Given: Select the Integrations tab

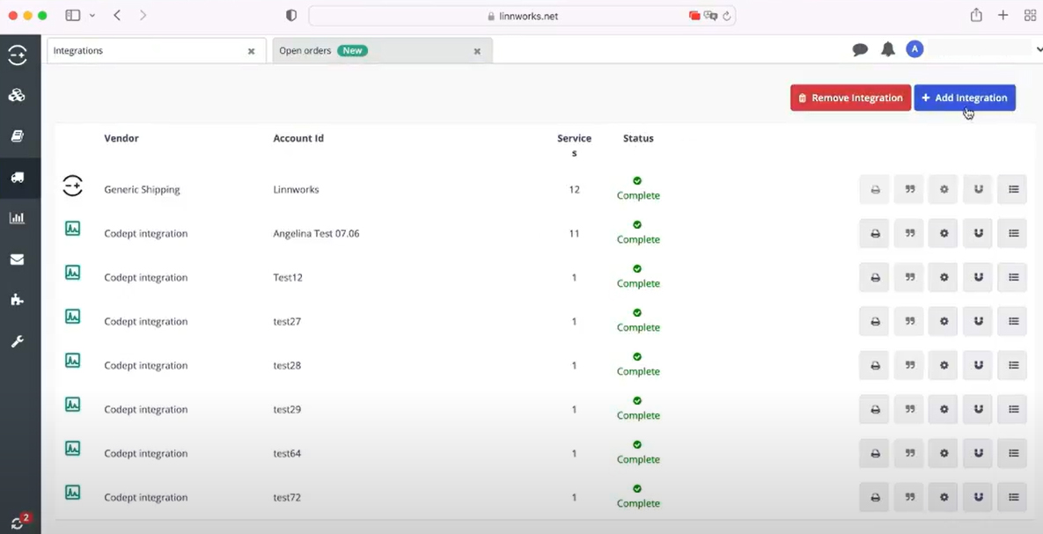Looking at the screenshot, I should pos(132,50).
